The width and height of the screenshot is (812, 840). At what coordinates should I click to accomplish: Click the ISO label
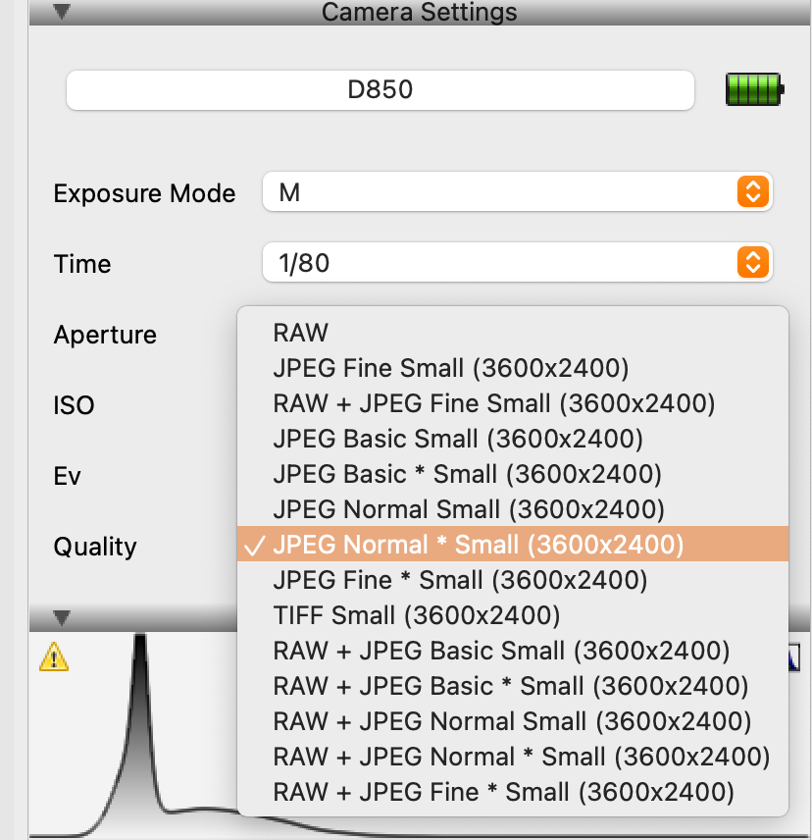[74, 405]
